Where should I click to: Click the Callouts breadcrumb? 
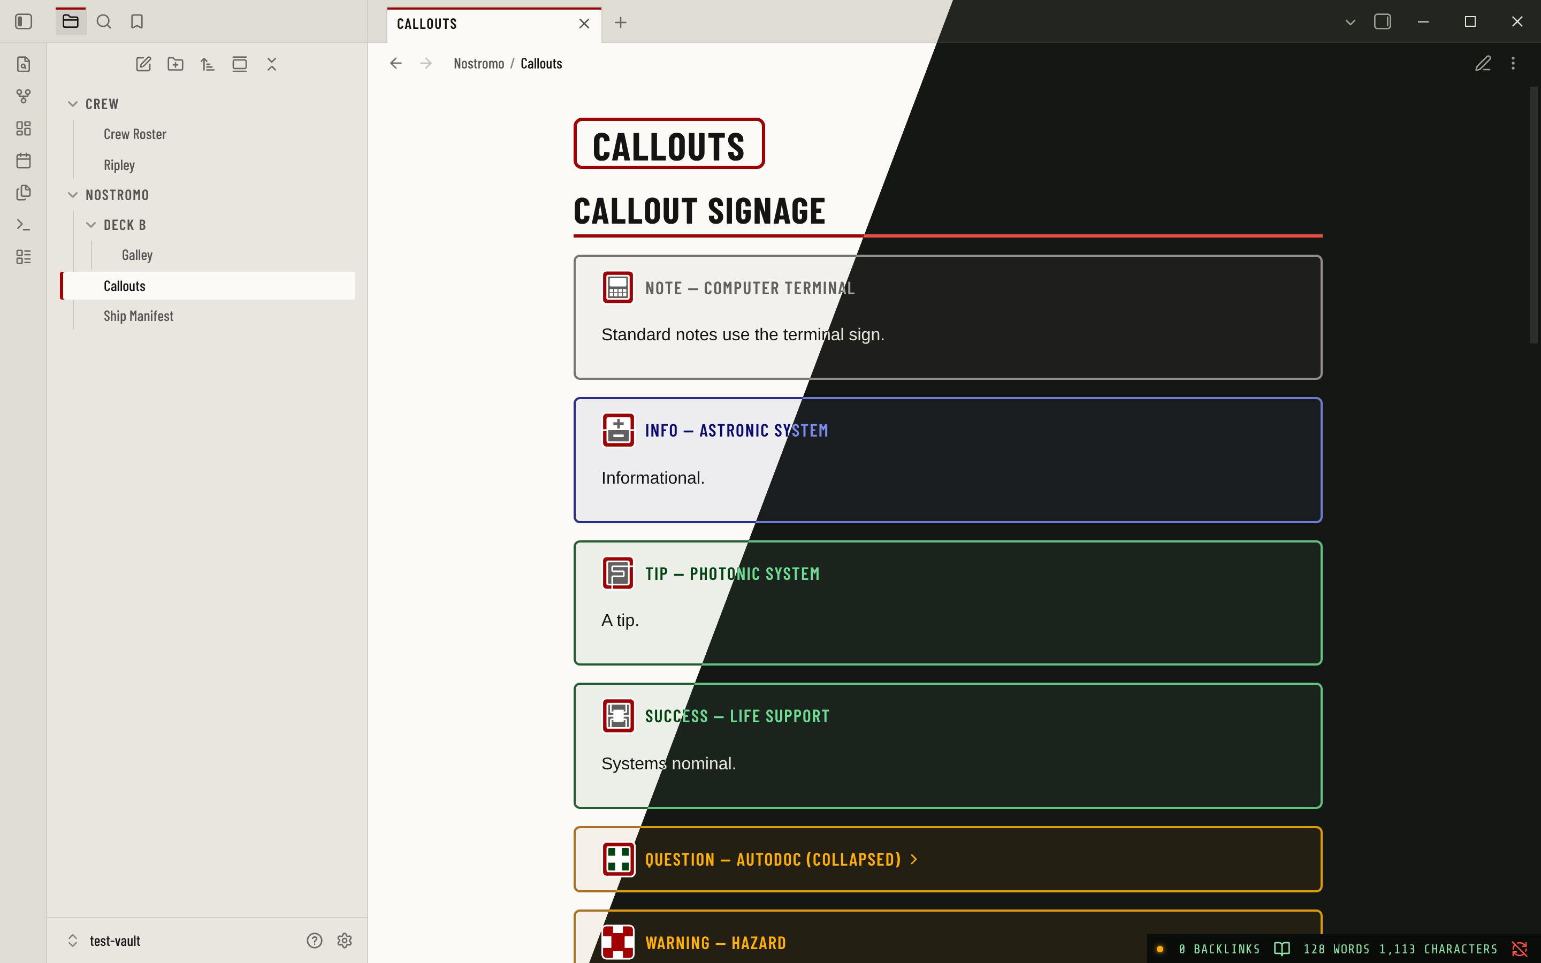[x=541, y=64]
